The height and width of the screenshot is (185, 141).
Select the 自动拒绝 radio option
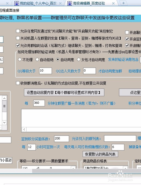coord(37,59)
